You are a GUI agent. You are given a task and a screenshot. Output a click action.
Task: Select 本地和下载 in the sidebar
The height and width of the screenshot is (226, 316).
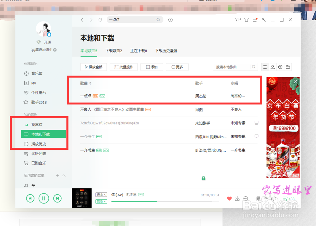pyautogui.click(x=44, y=134)
